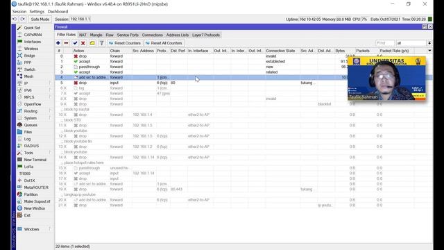Click the Redo arrow icon
The image size is (444, 250).
pos(23,19)
